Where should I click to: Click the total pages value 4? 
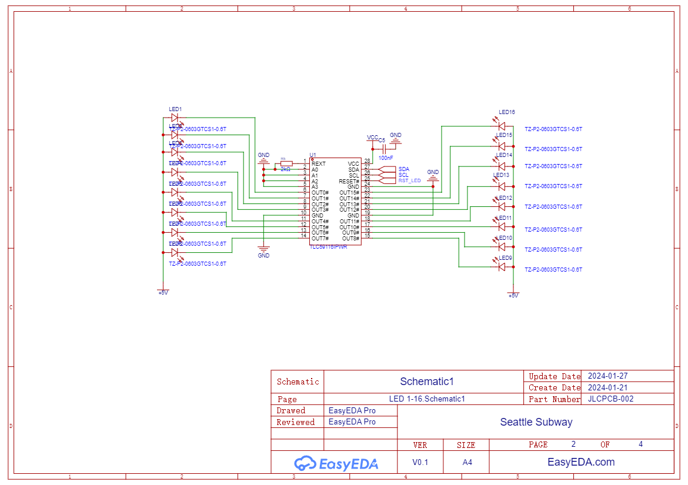click(x=640, y=444)
